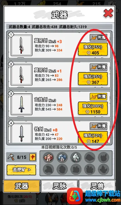Select the 铁剑 No.1 sword thumbnail
This screenshot has width=121, height=205.
pos(21,133)
